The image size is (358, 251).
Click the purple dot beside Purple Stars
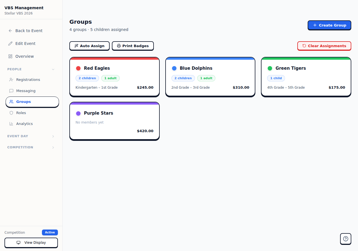pyautogui.click(x=79, y=113)
